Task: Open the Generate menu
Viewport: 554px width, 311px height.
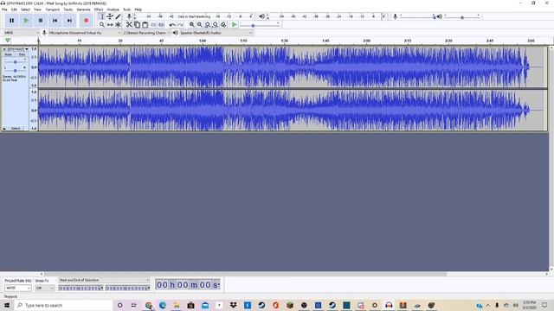Action: (x=83, y=10)
